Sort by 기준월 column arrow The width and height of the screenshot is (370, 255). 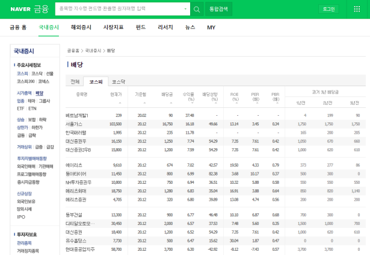click(x=144, y=103)
